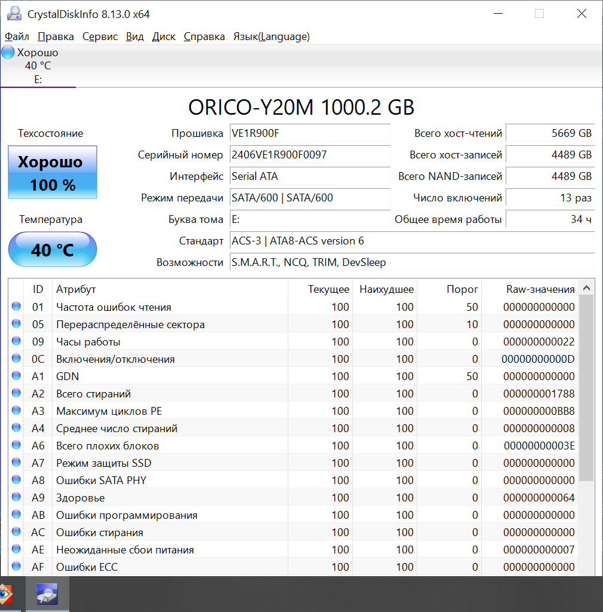Screen dimensions: 603x612
Task: Click the 40 °C temperature button
Action: pyautogui.click(x=53, y=249)
